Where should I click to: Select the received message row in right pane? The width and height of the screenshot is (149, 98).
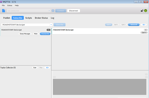pyautogui.click(x=100, y=31)
